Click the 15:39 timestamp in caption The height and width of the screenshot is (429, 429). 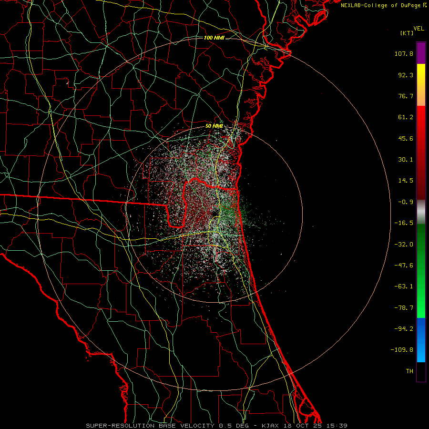337,426
